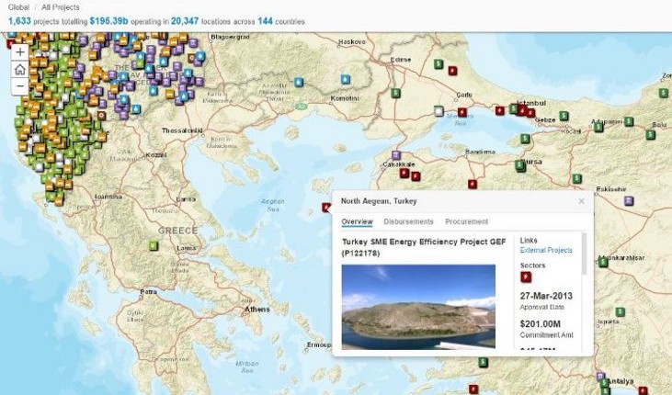Open the Disbursements tab
The height and width of the screenshot is (395, 672).
pyautogui.click(x=408, y=221)
